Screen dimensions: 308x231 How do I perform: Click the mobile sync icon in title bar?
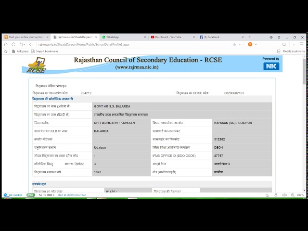coord(271,37)
